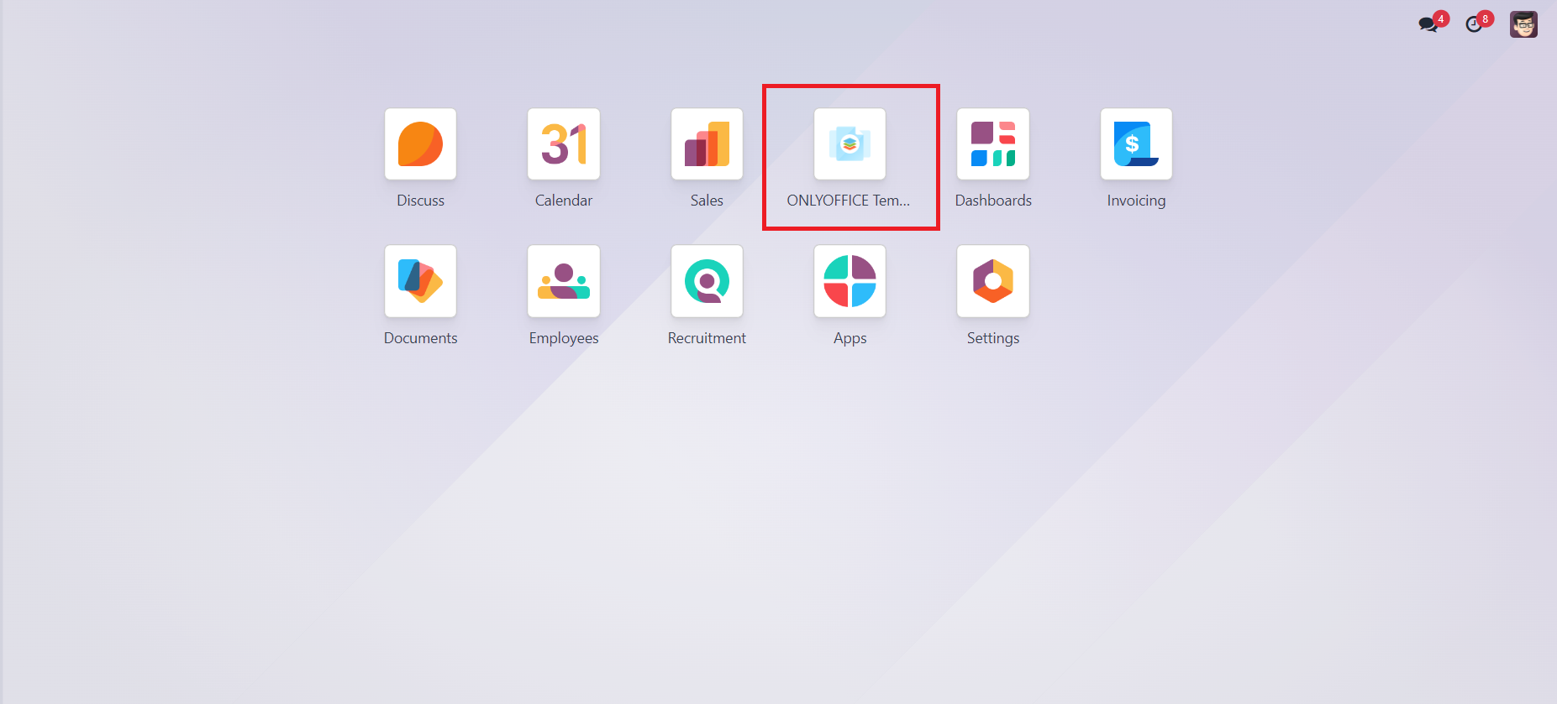Open the Invoicing app icon
The height and width of the screenshot is (704, 1557).
1136,144
